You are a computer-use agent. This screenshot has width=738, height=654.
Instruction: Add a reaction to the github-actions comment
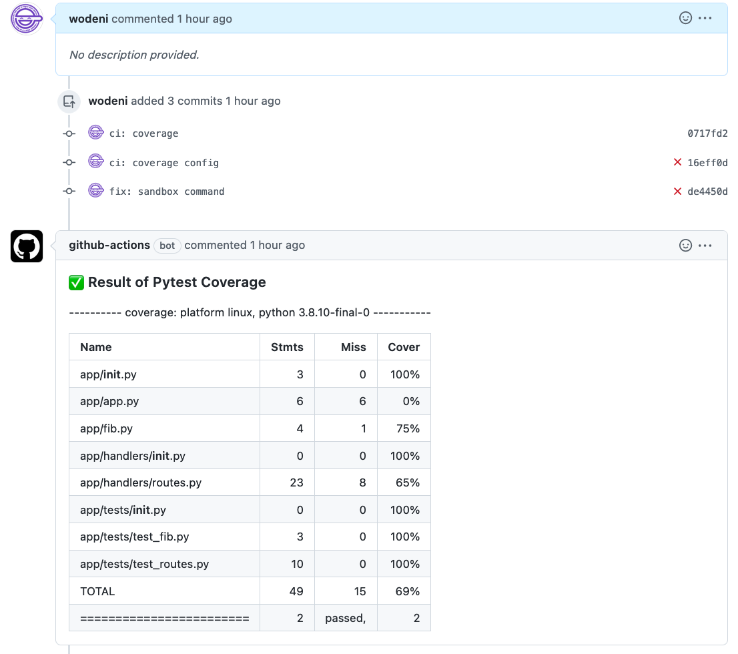(685, 245)
